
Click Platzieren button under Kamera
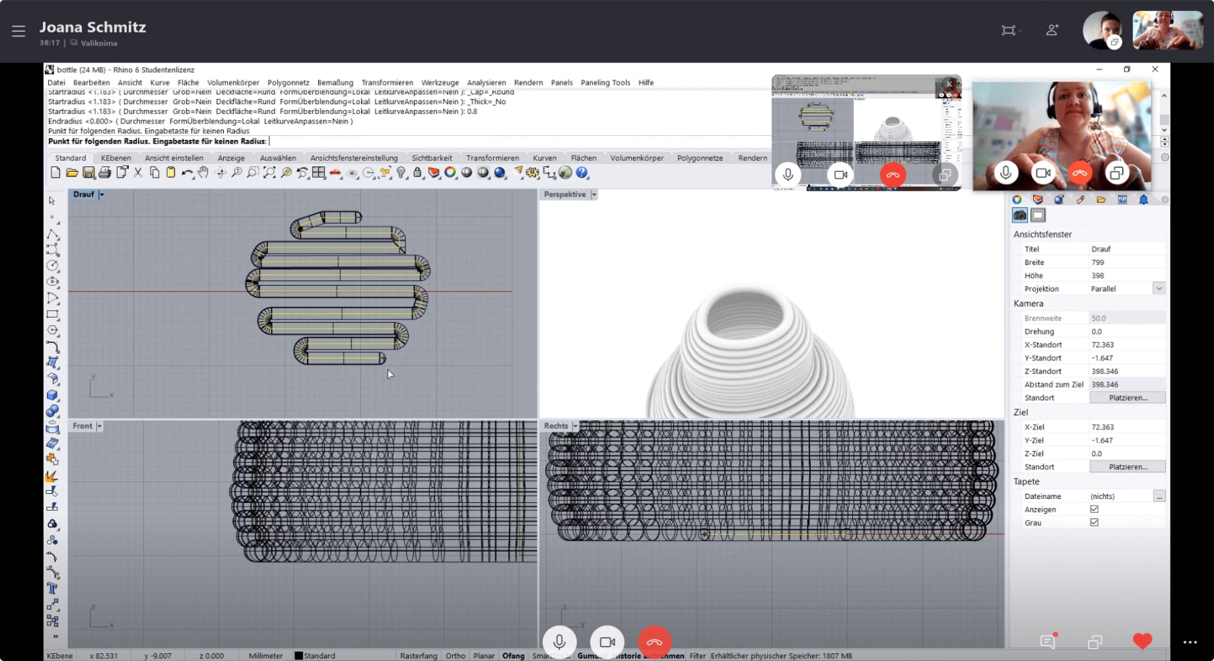pyautogui.click(x=1127, y=398)
